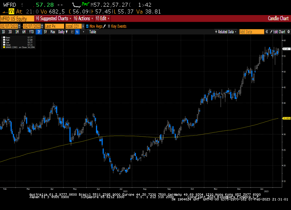Collapse panel with double chevron icon

point(267,32)
